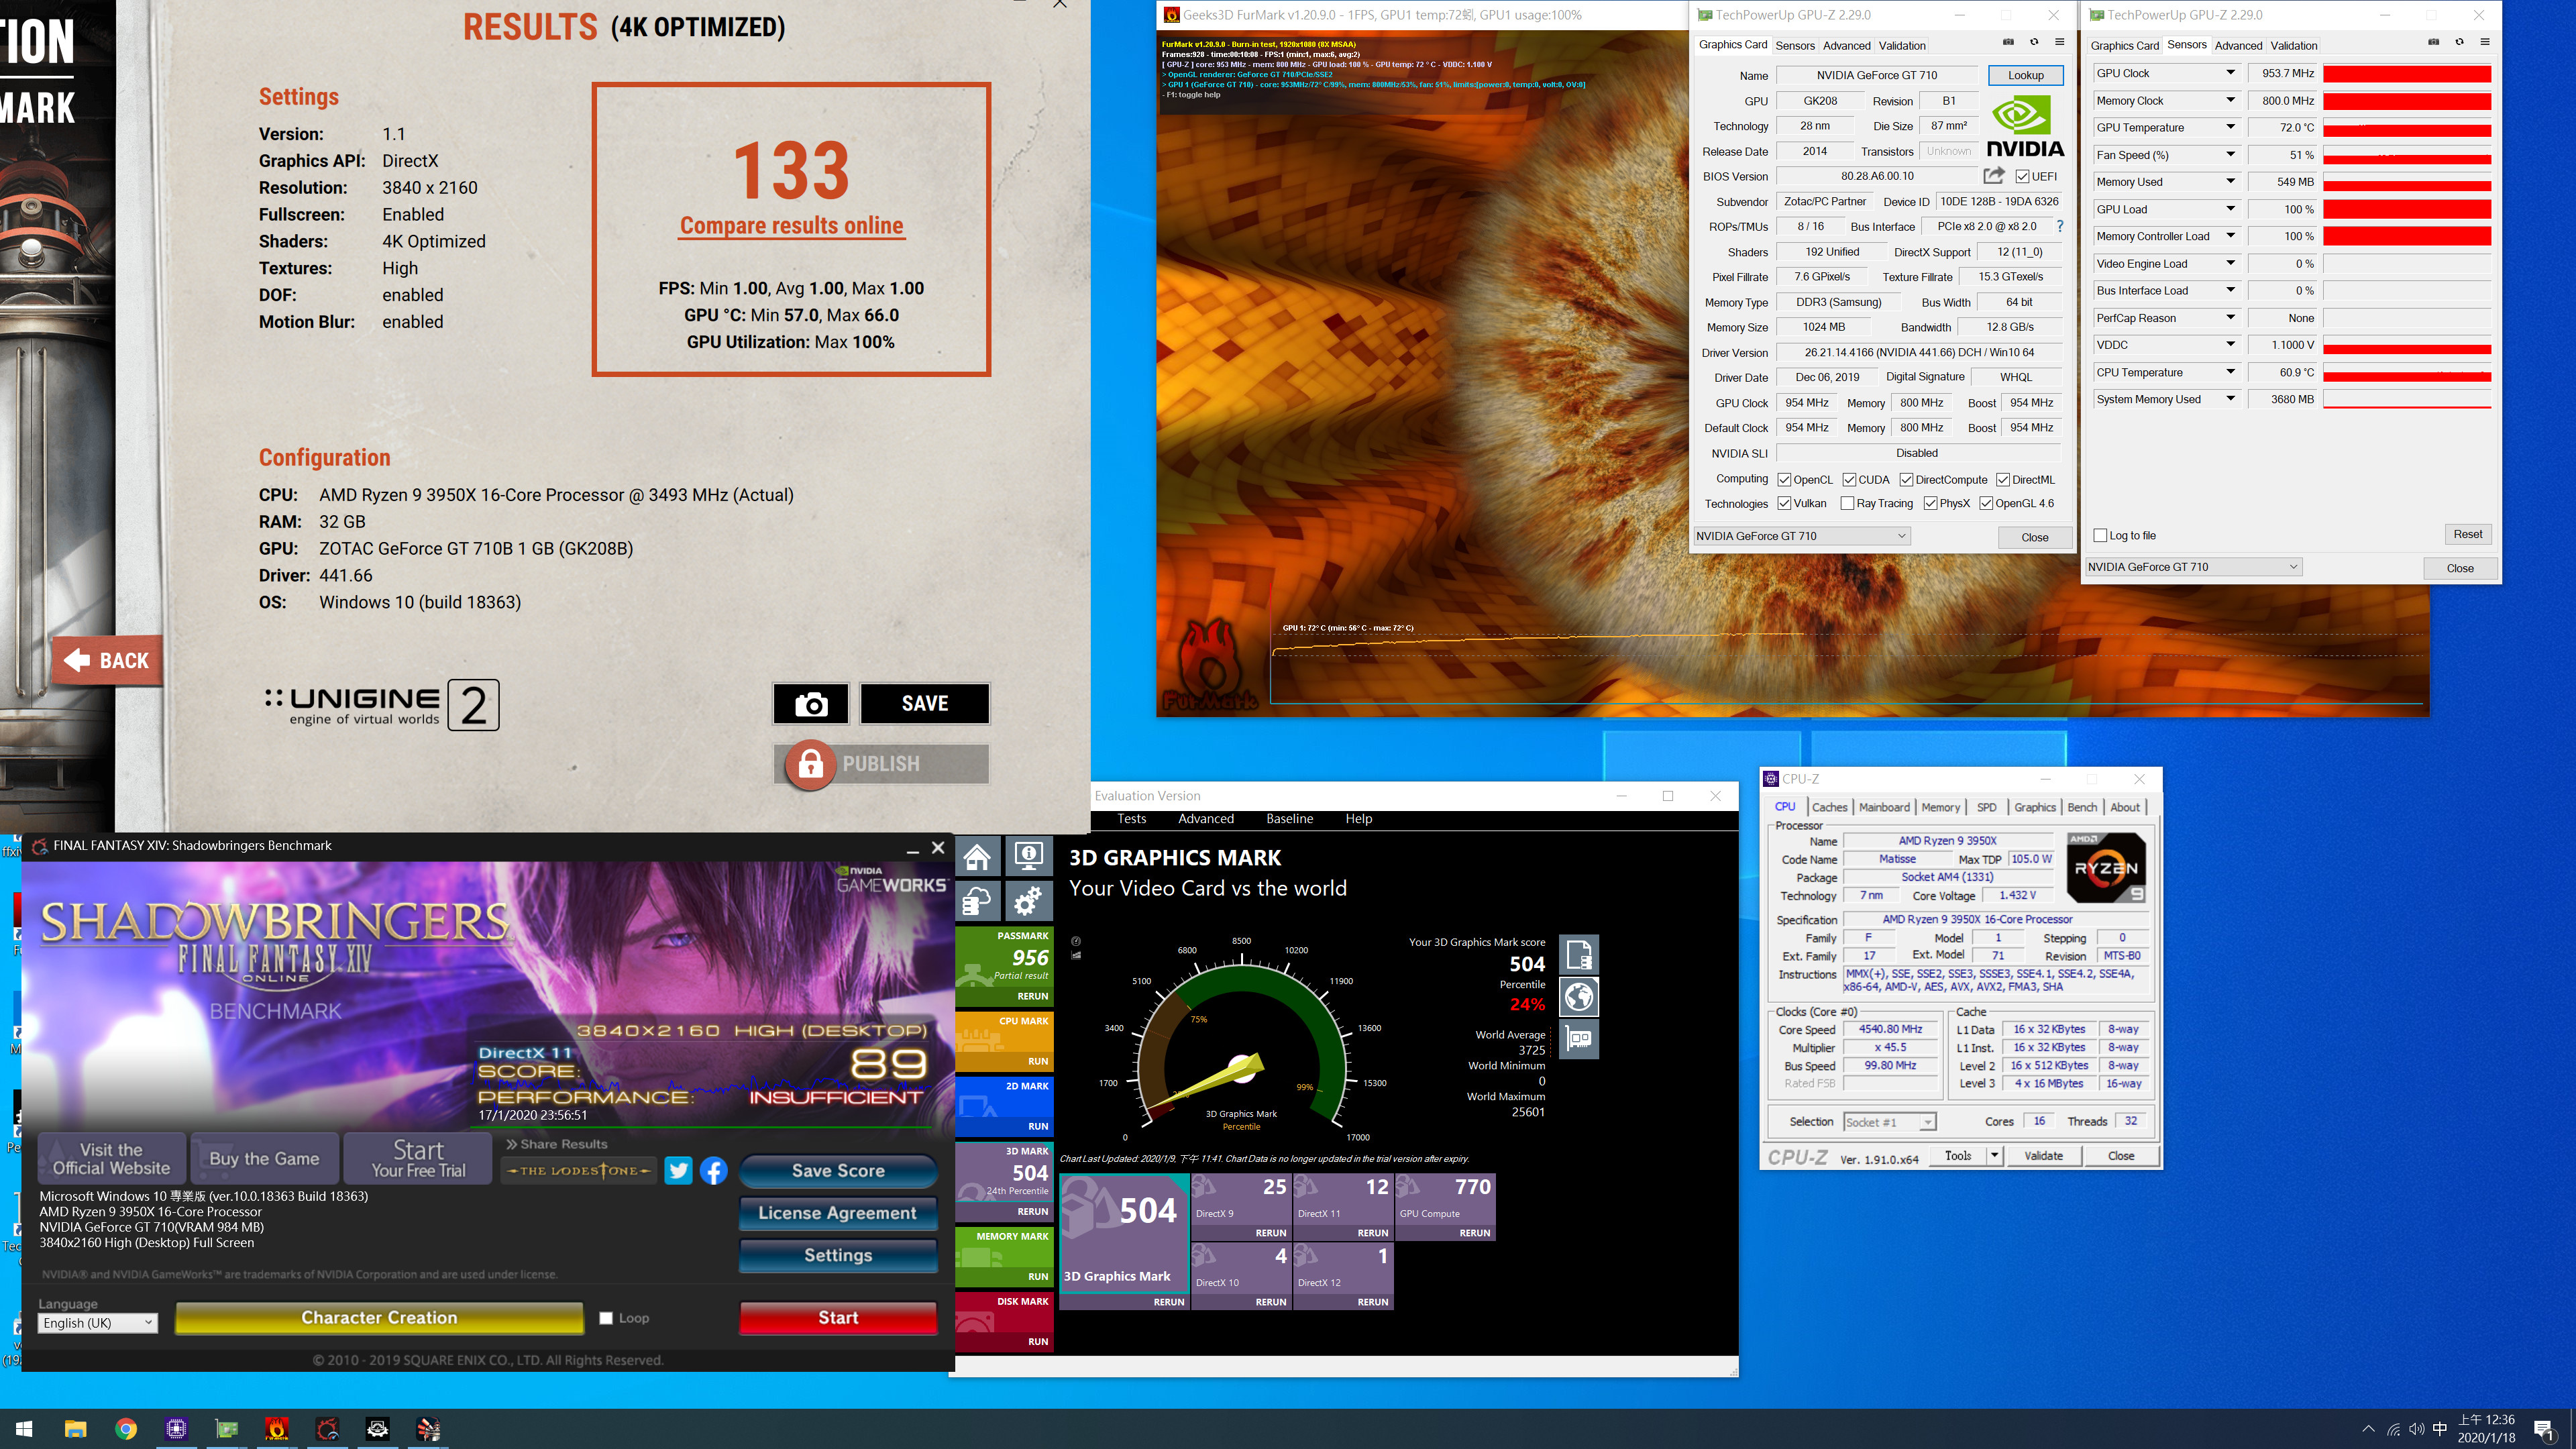This screenshot has height=1449, width=2576.
Task: Click BACK button in Superposition
Action: point(108,661)
